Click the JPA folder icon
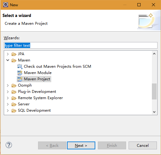This screenshot has width=161, height=155. coord(14,54)
